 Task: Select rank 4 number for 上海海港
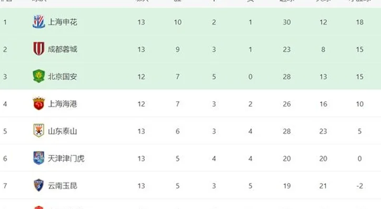coord(5,104)
